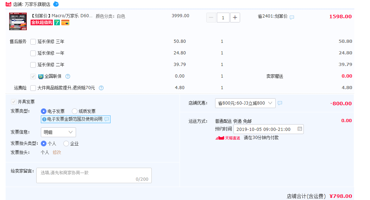Screen dimensions: 370x200
Task: Click the info icon in the e-invoice notice
Action: coord(44,120)
